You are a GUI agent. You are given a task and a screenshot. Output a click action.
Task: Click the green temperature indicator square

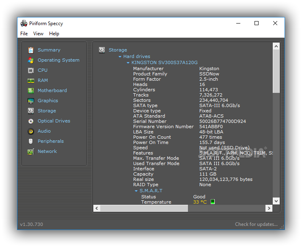[213, 202]
